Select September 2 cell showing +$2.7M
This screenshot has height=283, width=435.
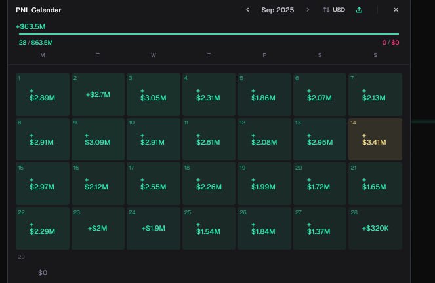coord(98,95)
